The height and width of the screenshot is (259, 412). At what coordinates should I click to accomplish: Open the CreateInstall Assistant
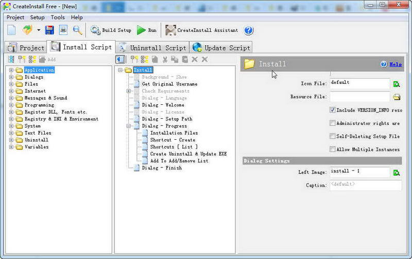pos(201,30)
